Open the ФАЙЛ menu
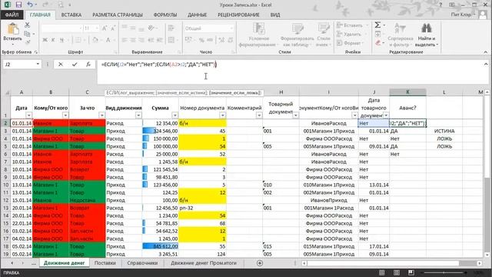The height and width of the screenshot is (277, 492). tap(12, 15)
